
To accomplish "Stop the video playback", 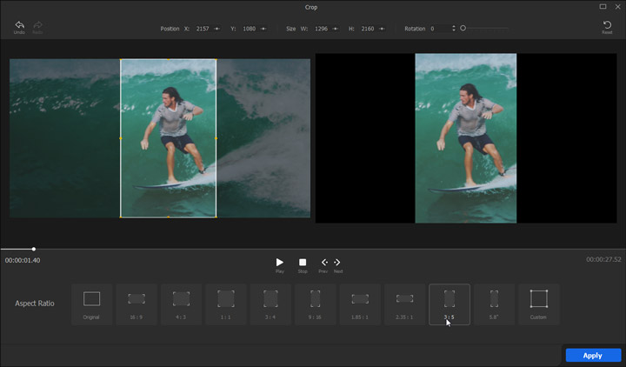I will [303, 263].
